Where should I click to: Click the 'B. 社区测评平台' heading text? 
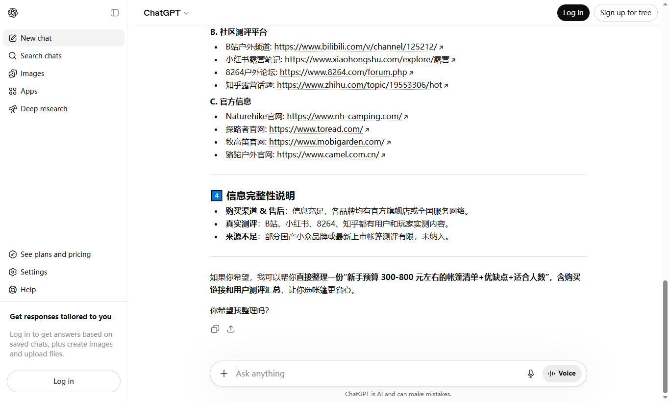239,32
